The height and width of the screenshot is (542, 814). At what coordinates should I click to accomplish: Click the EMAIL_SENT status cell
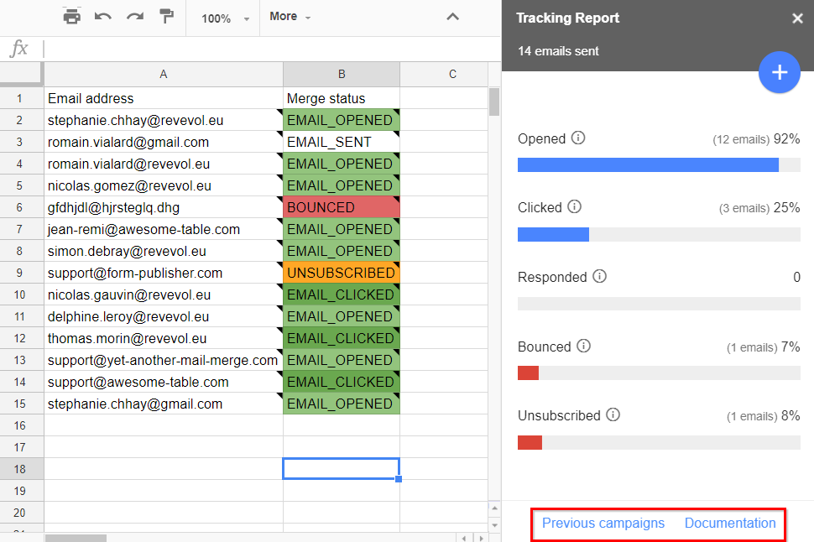click(x=342, y=142)
